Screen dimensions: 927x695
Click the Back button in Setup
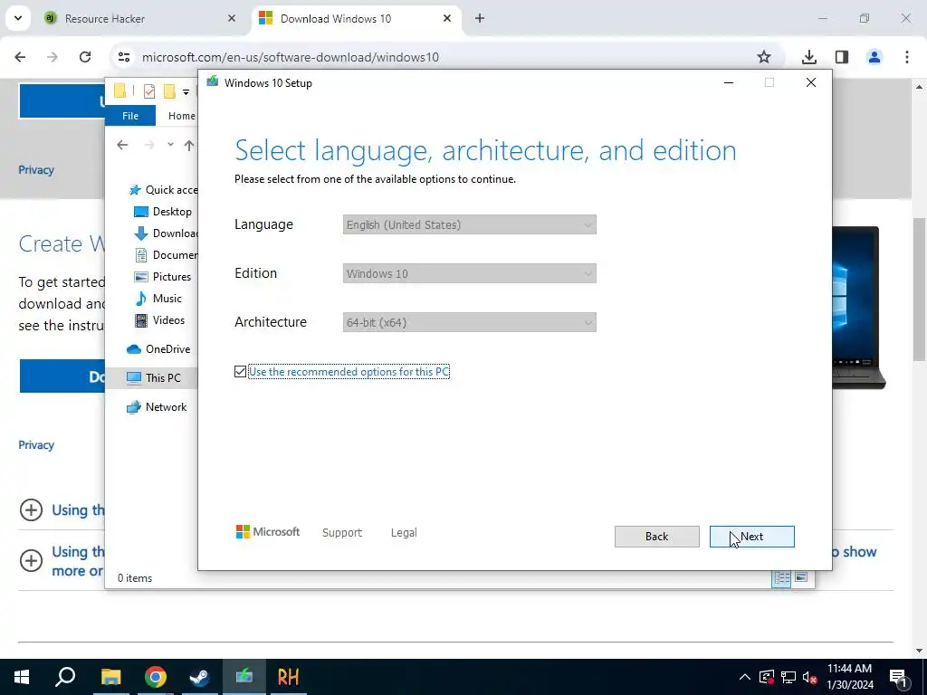657,537
